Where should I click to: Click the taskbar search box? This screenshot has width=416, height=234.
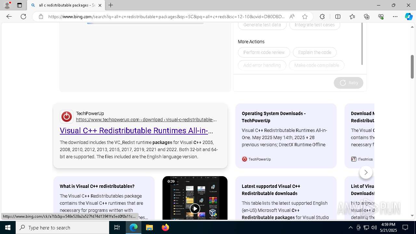pyautogui.click(x=62, y=227)
